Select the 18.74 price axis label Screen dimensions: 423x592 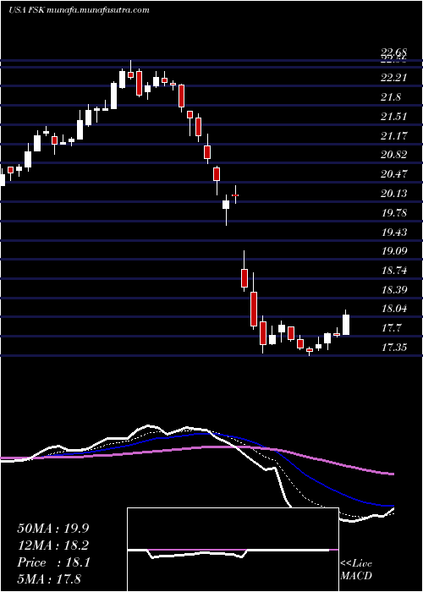pos(393,271)
